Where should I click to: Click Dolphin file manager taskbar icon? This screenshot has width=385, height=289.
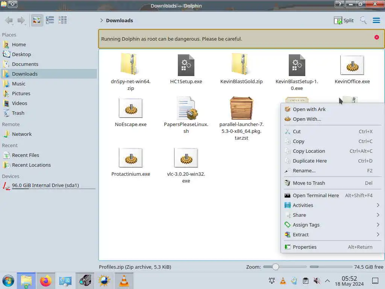click(x=26, y=281)
